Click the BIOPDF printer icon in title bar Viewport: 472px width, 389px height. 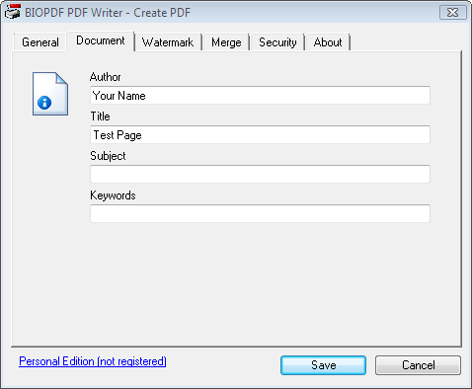tap(13, 12)
